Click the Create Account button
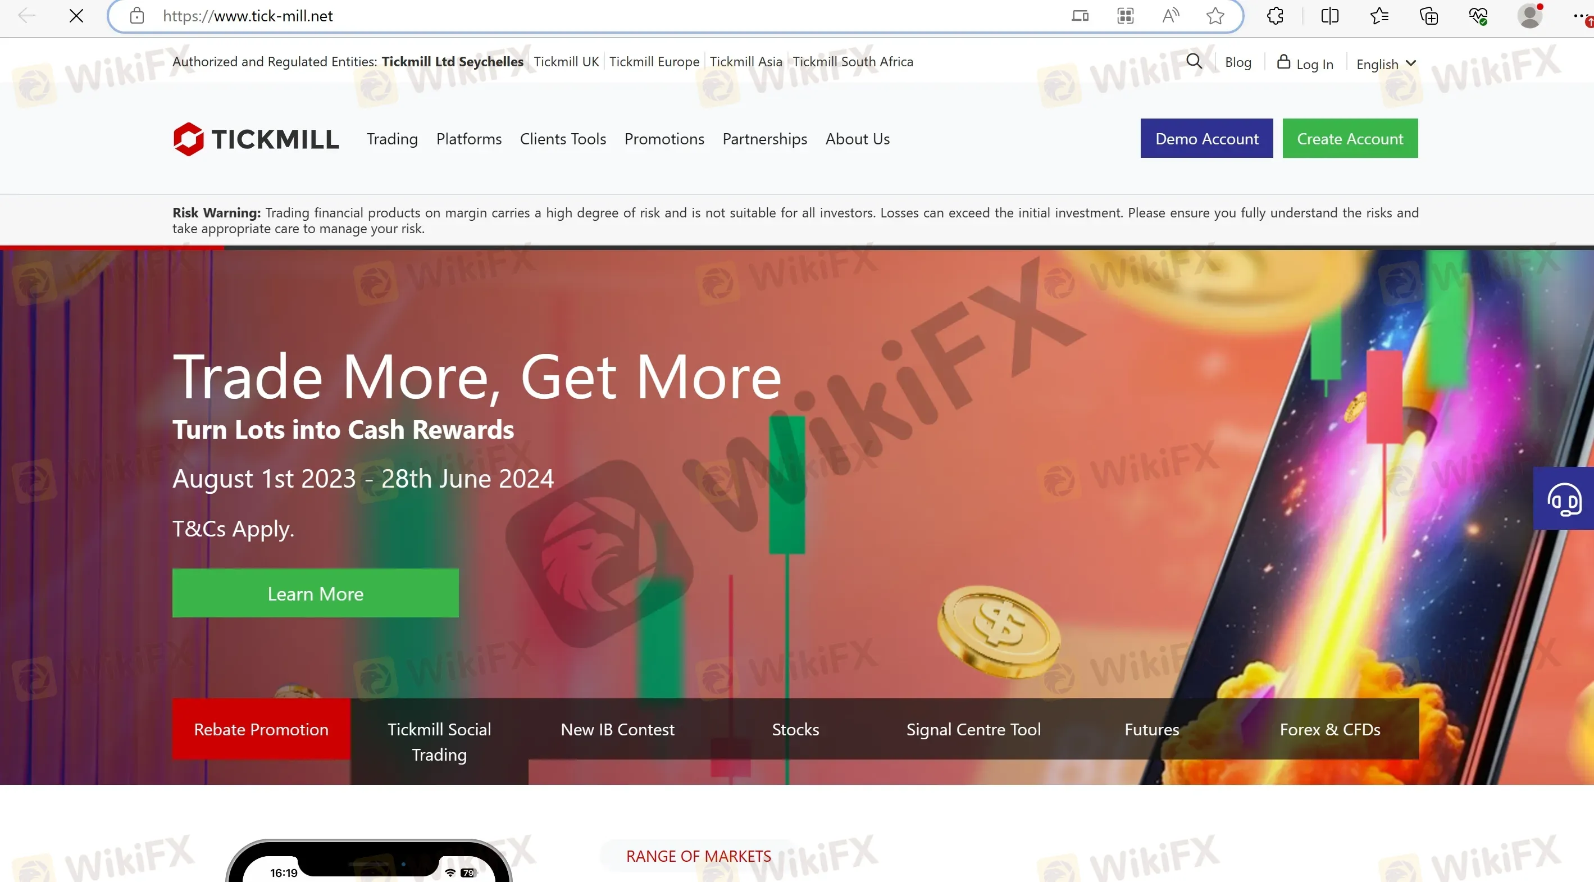 1350,138
